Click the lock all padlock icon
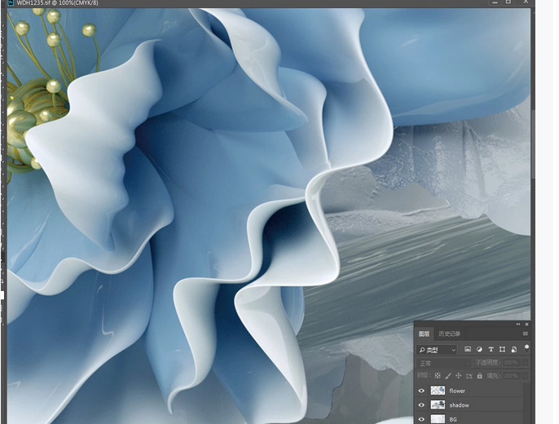 [x=479, y=376]
